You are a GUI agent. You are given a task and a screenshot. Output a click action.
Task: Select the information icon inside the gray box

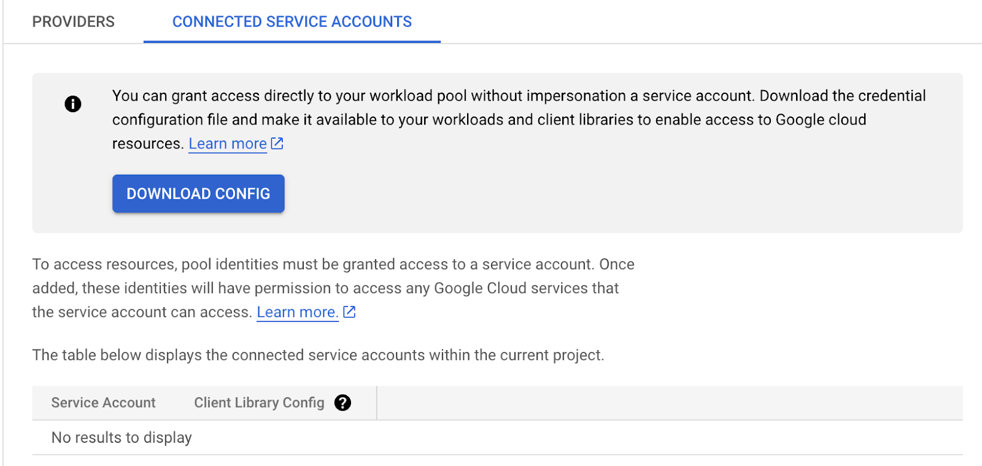point(73,104)
